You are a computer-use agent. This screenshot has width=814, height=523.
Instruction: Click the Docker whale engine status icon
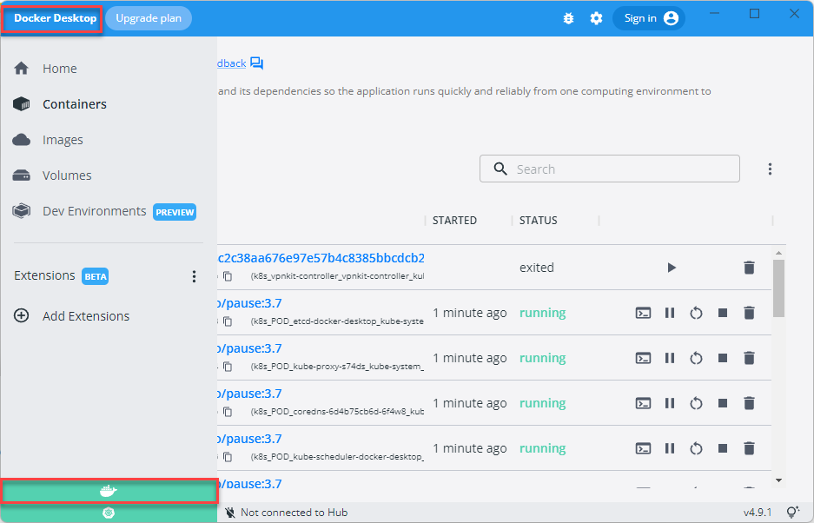[109, 491]
